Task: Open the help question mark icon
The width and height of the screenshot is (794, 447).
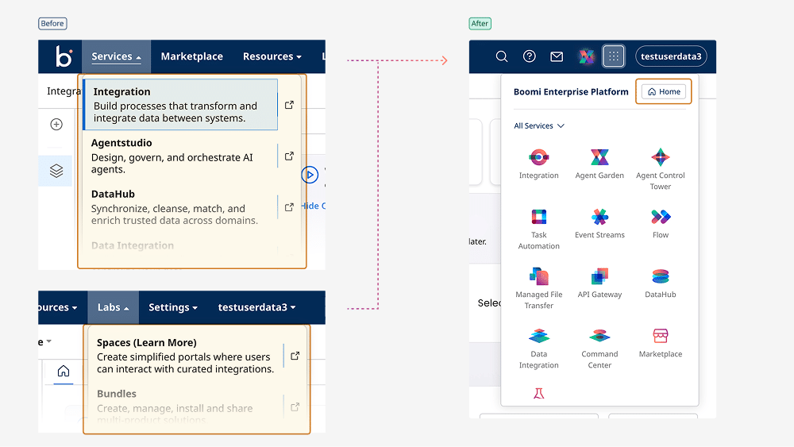Action: 530,56
